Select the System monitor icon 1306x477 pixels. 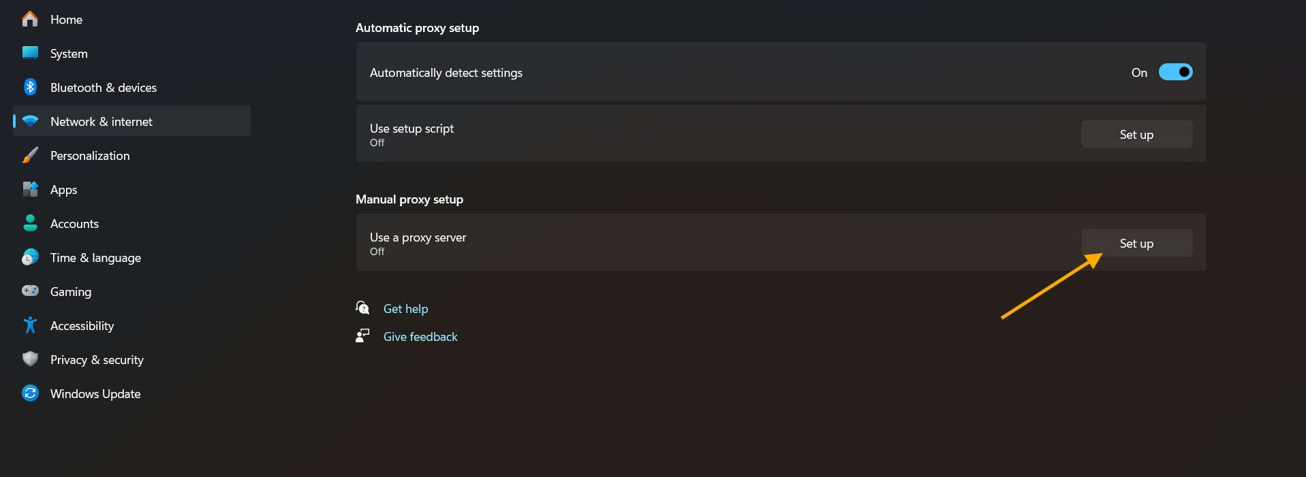click(30, 53)
